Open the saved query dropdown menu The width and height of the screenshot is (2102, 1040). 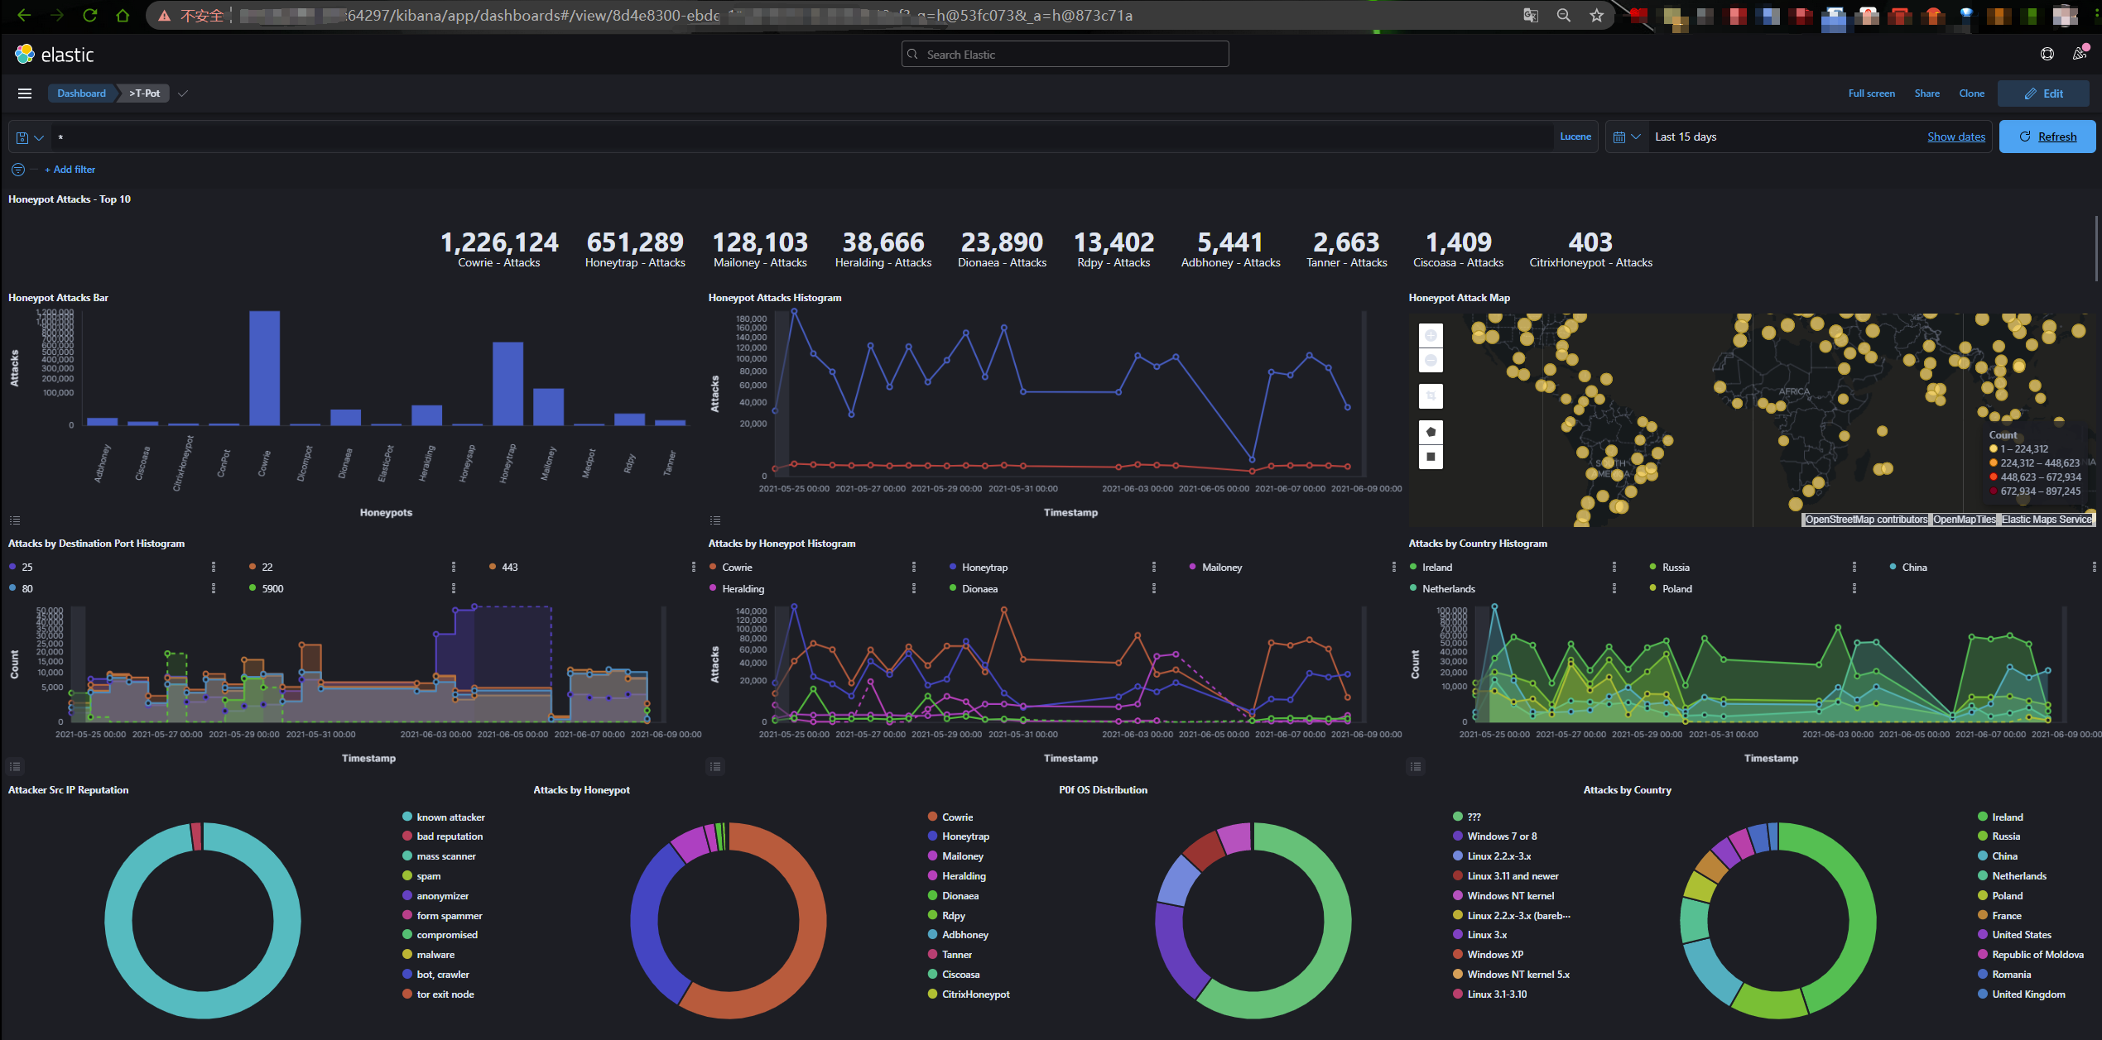click(30, 137)
